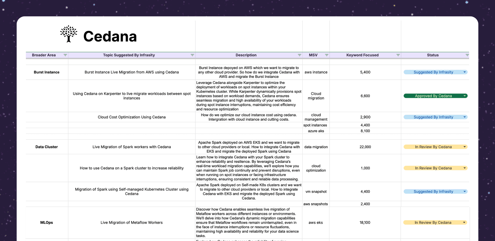Select description starting Discover how Cedana enables
This screenshot has height=241, width=495.
click(249, 223)
